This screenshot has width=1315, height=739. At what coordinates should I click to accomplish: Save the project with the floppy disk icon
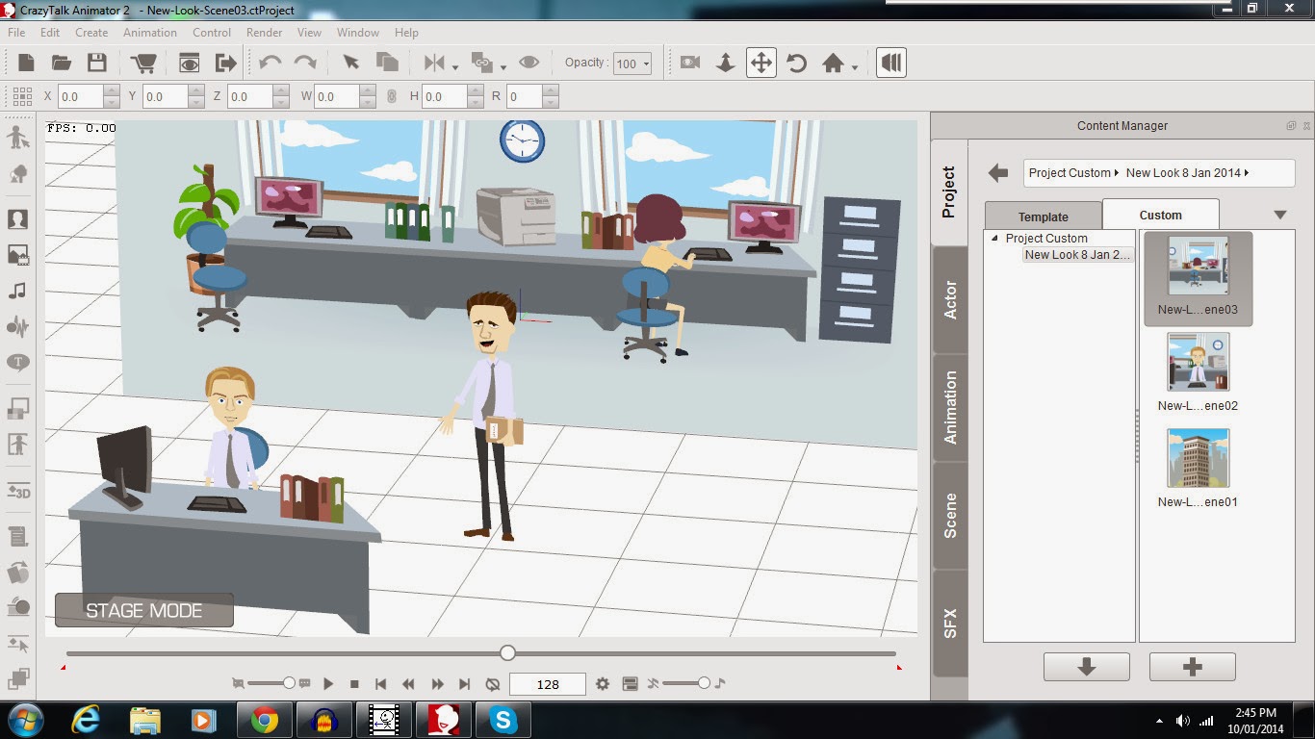(x=96, y=63)
